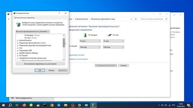Screen dimensions: 193x108
Task: Click the От сети 20 мин value
Action: (34, 38)
